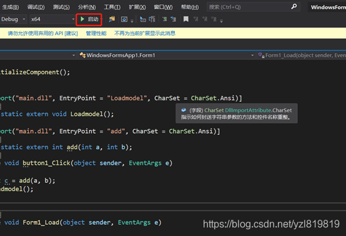Open the 调试(D) menu
Viewport: 346px width, 236px height.
[36, 7]
